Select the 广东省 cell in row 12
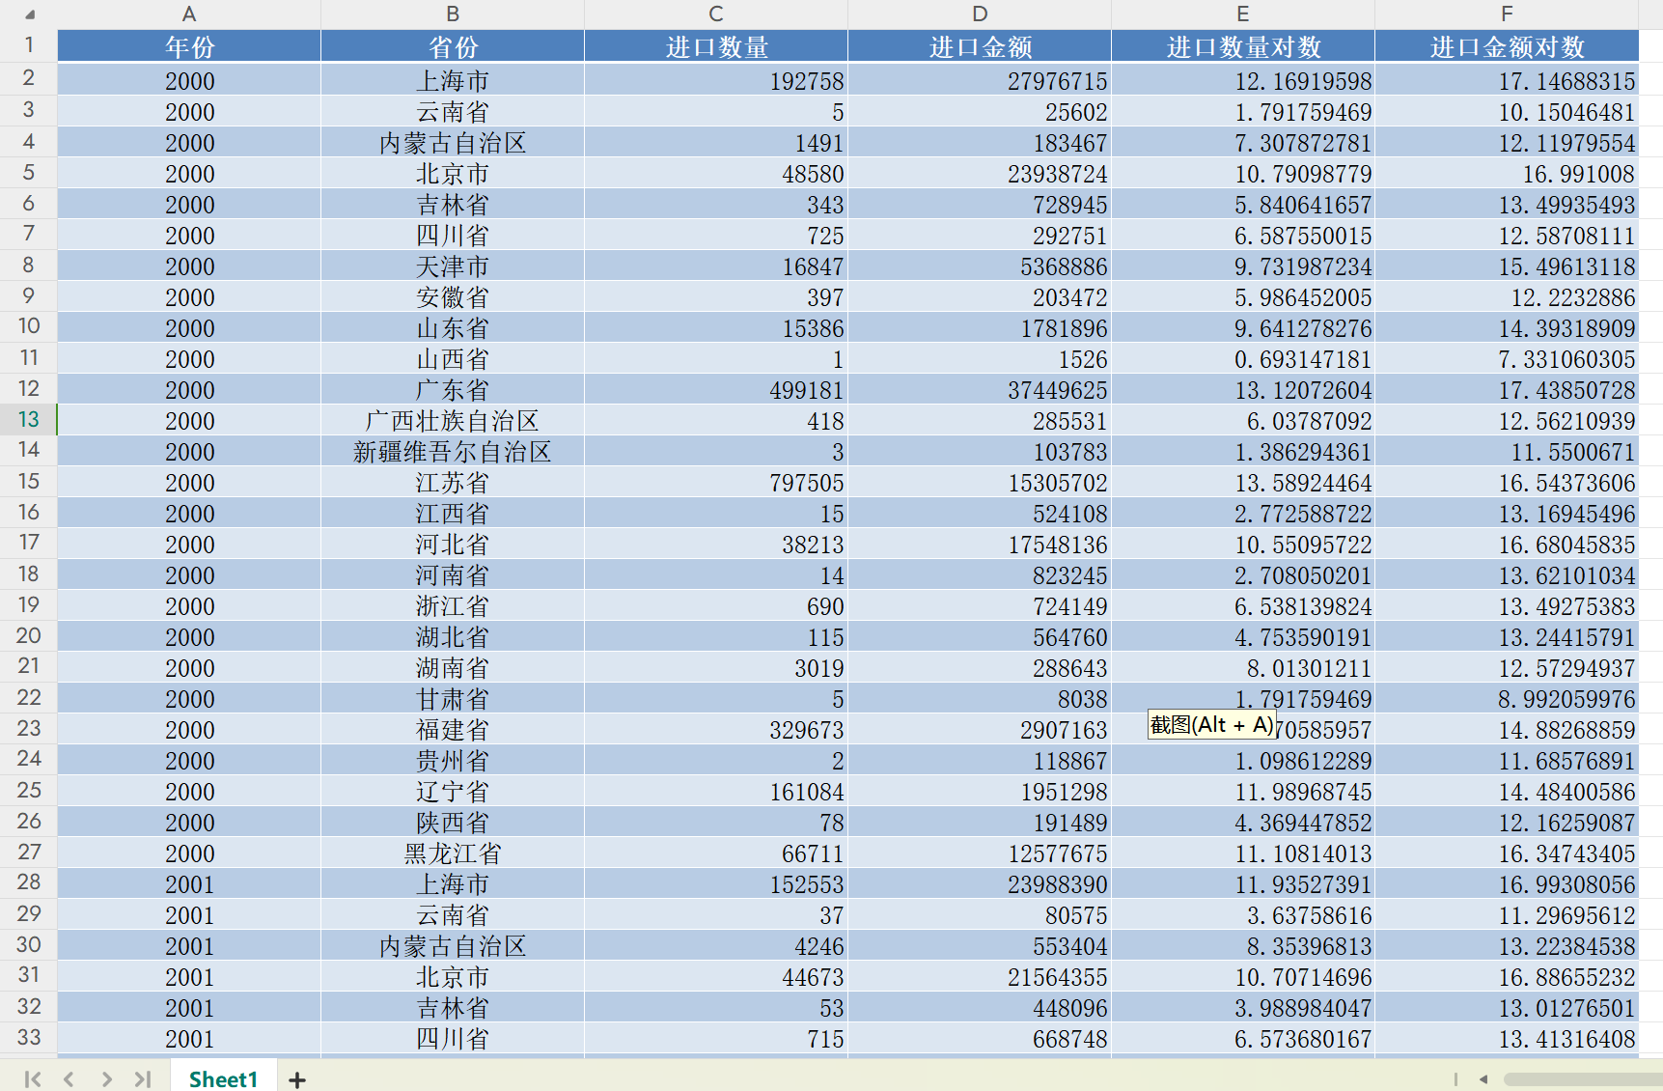Image resolution: width=1663 pixels, height=1091 pixels. point(452,390)
